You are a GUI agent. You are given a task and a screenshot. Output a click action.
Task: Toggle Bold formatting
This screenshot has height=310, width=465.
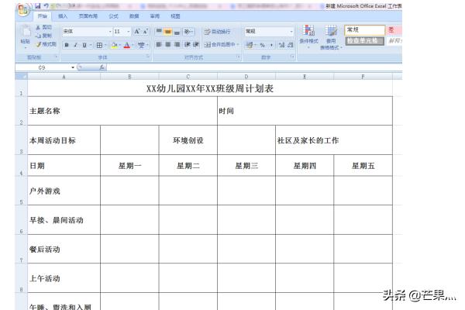(67, 45)
